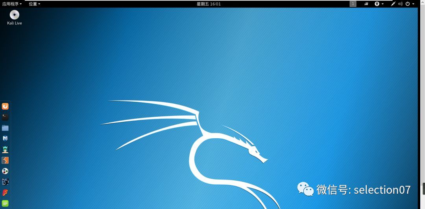Open the Files folder icon in the dock

pos(5,128)
